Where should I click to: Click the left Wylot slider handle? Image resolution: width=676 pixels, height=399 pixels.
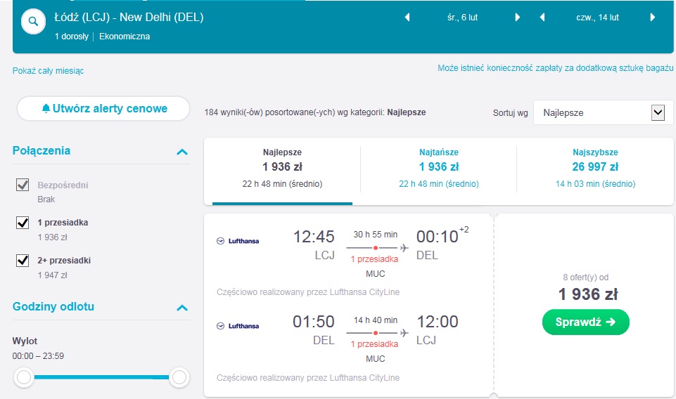[24, 377]
